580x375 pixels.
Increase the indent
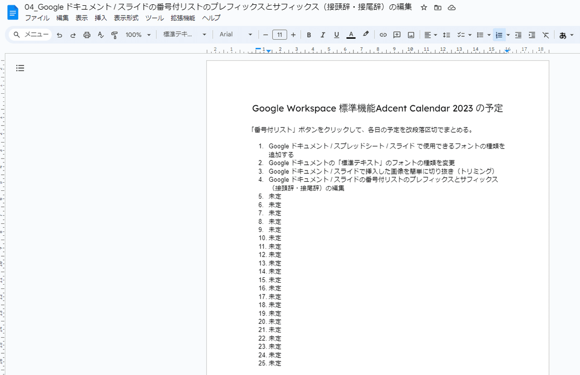click(532, 35)
